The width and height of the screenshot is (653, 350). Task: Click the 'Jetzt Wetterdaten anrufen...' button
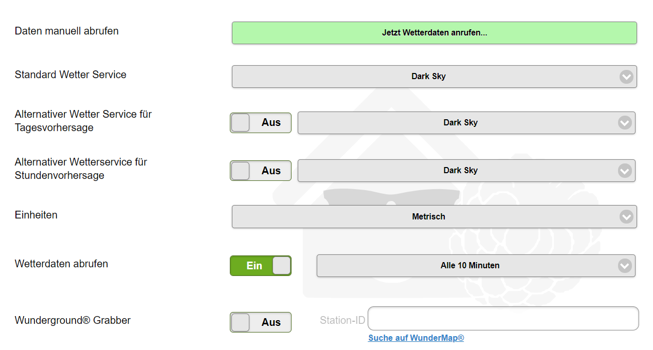434,33
